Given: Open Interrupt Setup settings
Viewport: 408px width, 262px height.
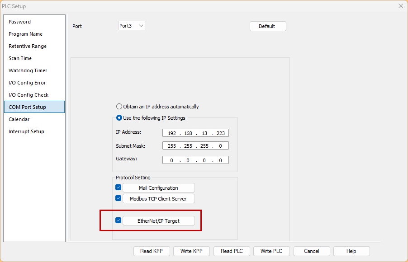Looking at the screenshot, I should [34, 131].
